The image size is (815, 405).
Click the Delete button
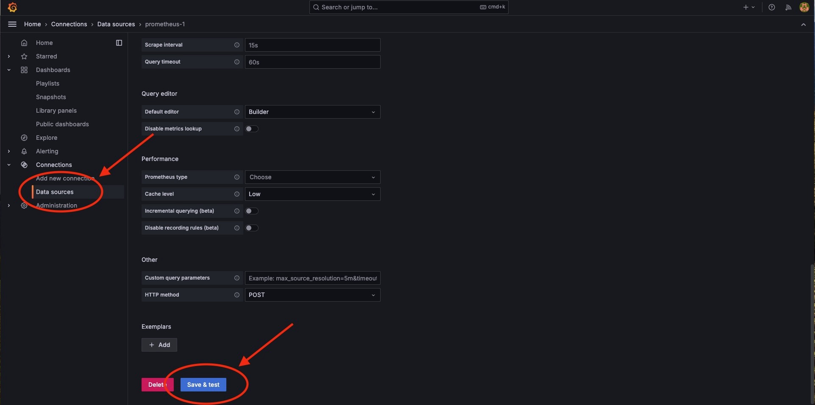(157, 385)
